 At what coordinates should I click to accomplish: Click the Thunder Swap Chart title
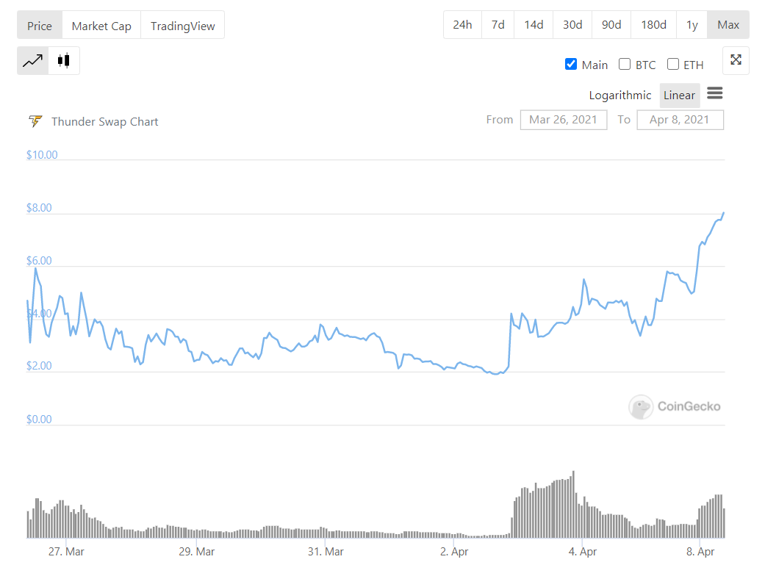point(105,121)
